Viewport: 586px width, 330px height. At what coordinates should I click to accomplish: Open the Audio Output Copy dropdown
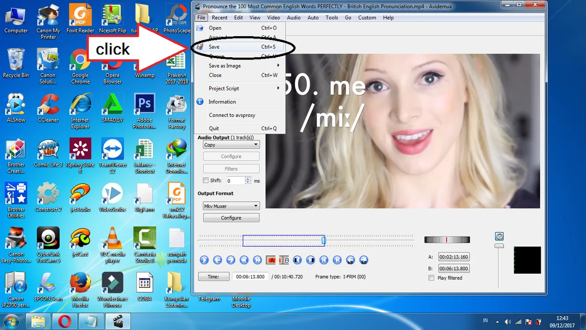click(x=231, y=145)
